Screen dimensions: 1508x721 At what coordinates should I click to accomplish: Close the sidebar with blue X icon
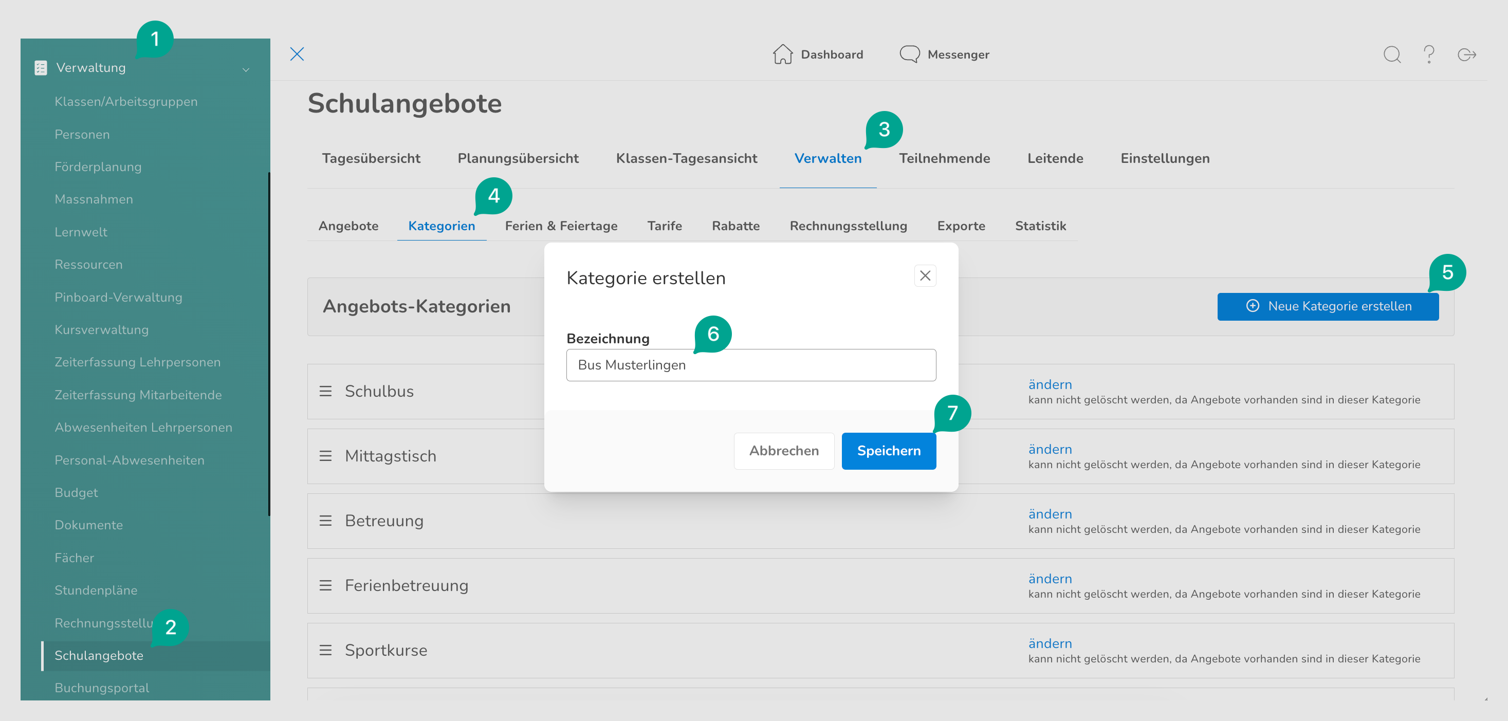(297, 54)
